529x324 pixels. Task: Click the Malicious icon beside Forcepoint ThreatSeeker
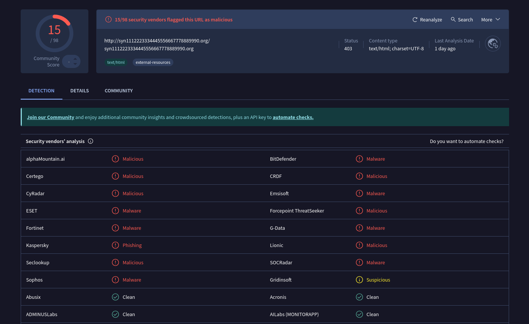tap(359, 211)
